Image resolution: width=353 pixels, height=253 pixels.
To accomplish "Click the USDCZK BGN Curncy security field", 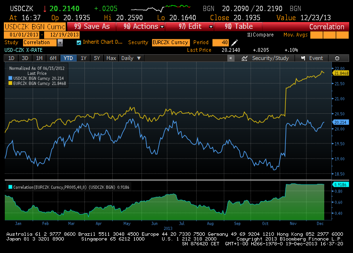I will (35, 26).
